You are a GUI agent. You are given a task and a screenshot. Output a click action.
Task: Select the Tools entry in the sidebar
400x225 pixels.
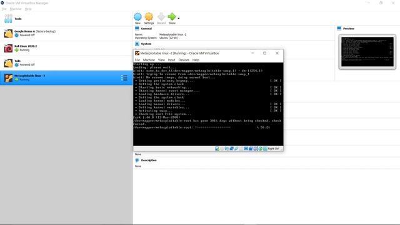pyautogui.click(x=66, y=19)
